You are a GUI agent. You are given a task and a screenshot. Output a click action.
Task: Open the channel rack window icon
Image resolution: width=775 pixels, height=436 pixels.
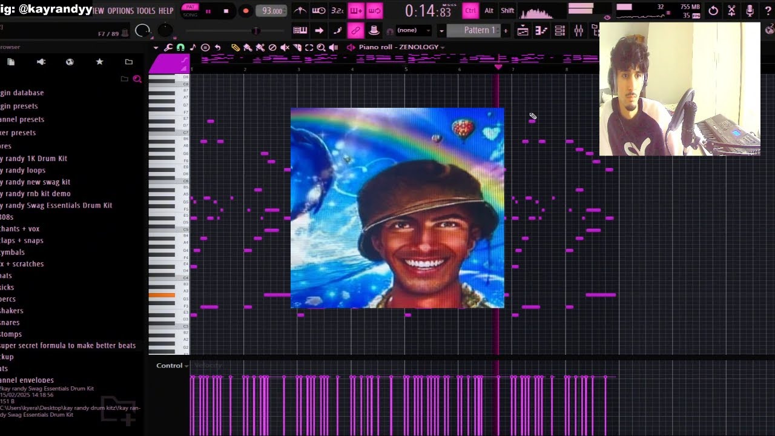coord(560,30)
